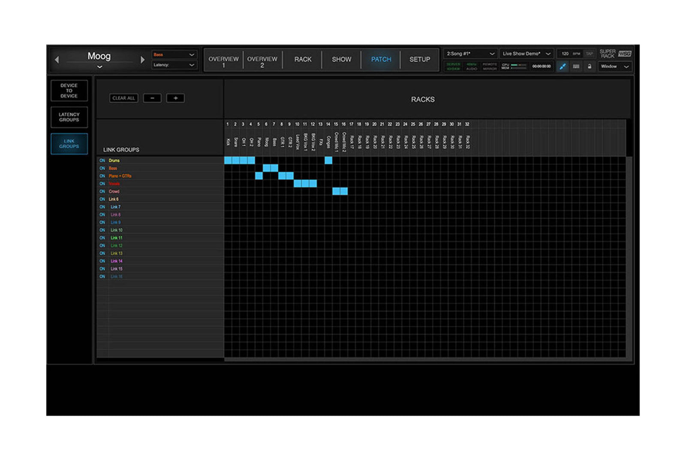
Task: Toggle ON for the Drums link group
Action: (x=102, y=161)
